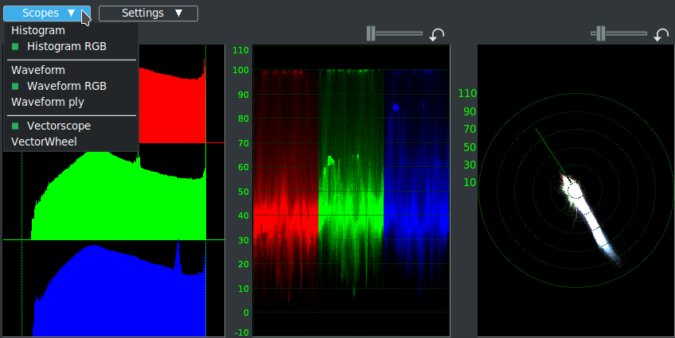Click the slider handle above the waveform
Viewport: 675px width, 338px height.
[371, 33]
